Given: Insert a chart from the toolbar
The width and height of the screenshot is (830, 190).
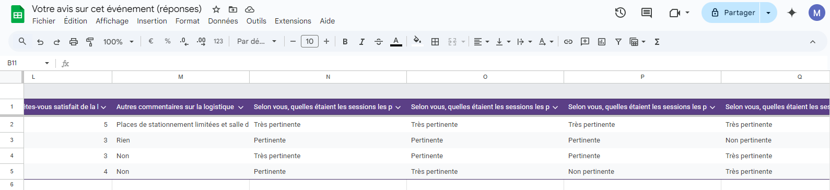Looking at the screenshot, I should (602, 42).
